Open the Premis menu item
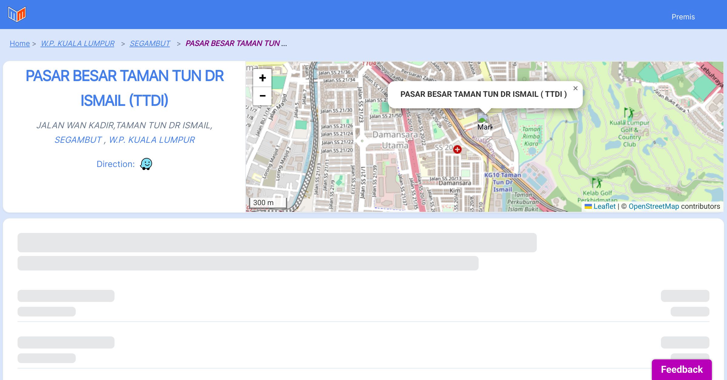 coord(683,17)
